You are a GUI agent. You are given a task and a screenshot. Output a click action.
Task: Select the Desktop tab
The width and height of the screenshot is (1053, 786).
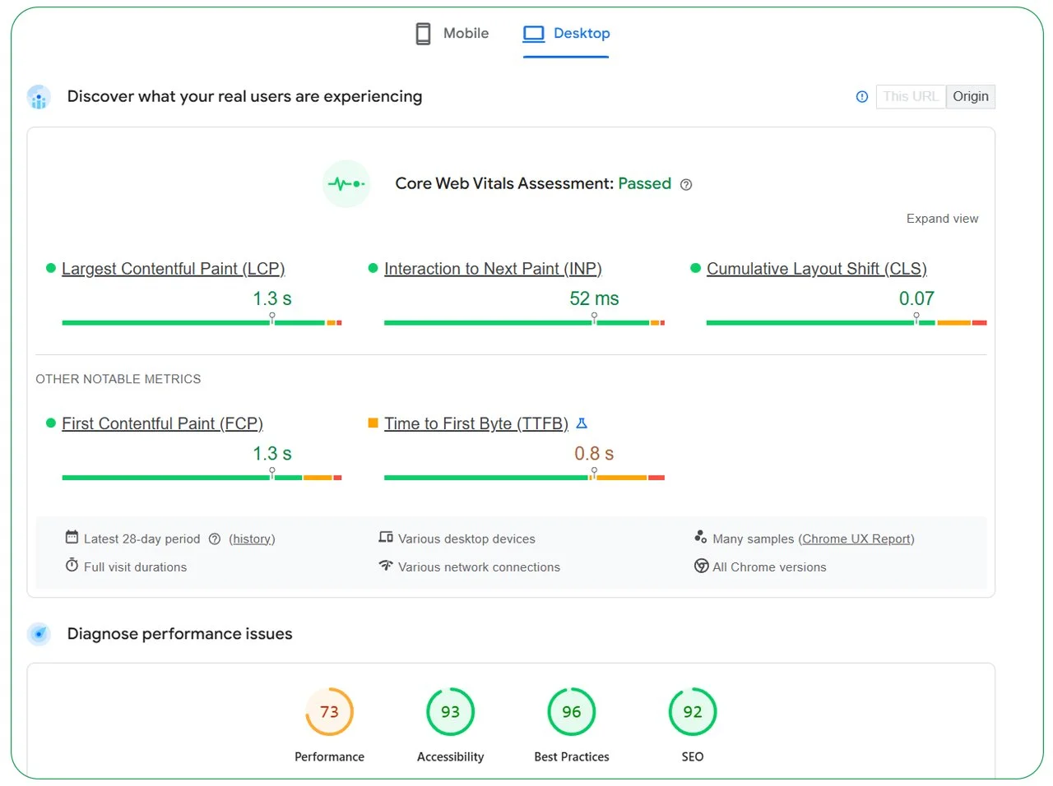566,34
